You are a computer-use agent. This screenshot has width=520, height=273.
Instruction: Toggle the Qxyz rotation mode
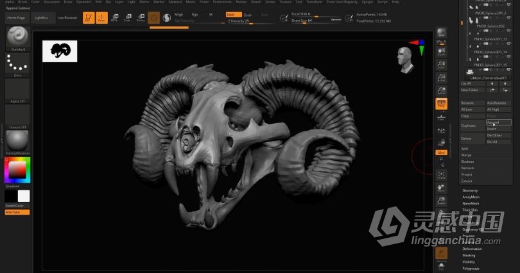441,153
